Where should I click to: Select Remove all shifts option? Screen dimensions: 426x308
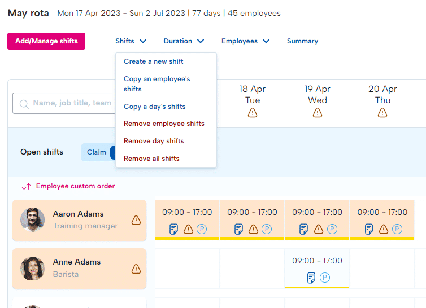[151, 158]
